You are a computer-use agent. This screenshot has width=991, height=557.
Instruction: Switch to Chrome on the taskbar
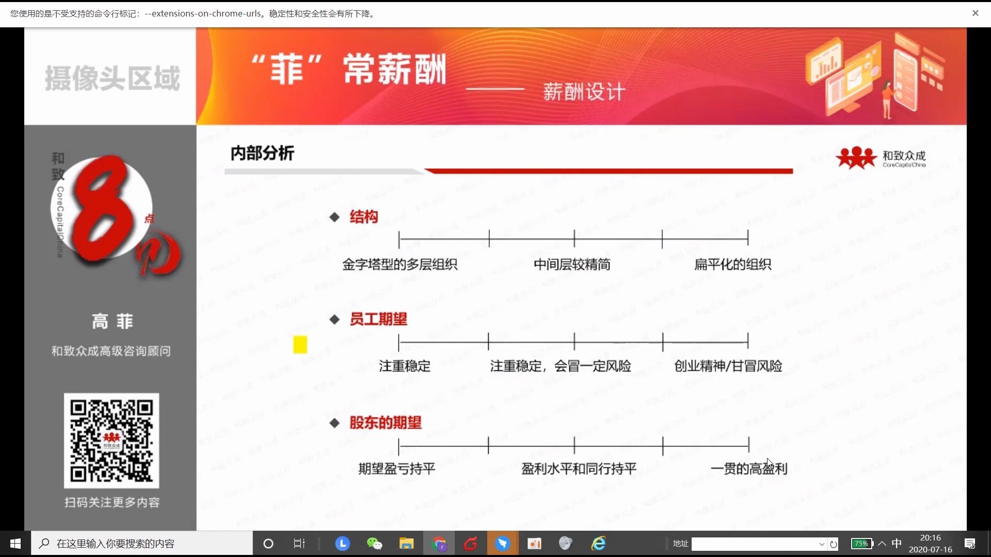tap(439, 544)
